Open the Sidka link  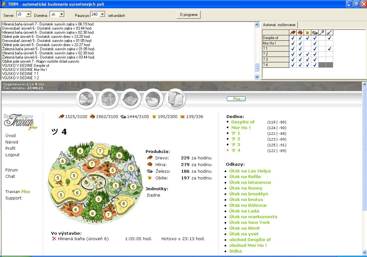pyautogui.click(x=235, y=251)
